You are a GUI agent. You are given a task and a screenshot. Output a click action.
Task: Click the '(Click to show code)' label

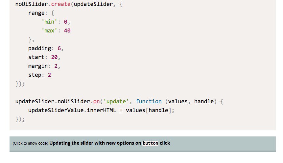pos(30,143)
